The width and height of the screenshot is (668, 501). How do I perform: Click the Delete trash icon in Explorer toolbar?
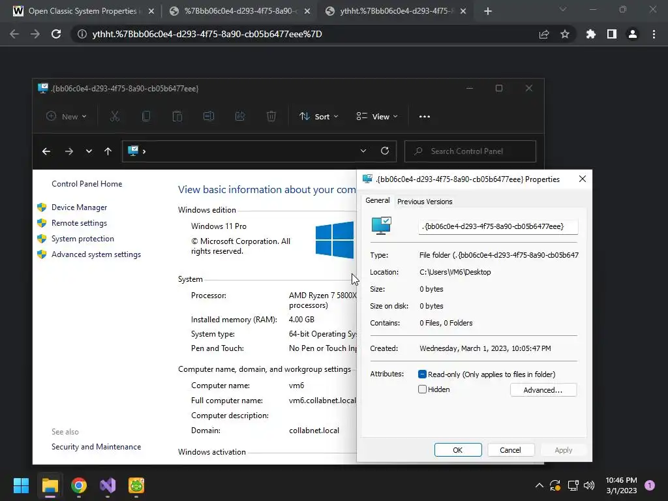(271, 116)
